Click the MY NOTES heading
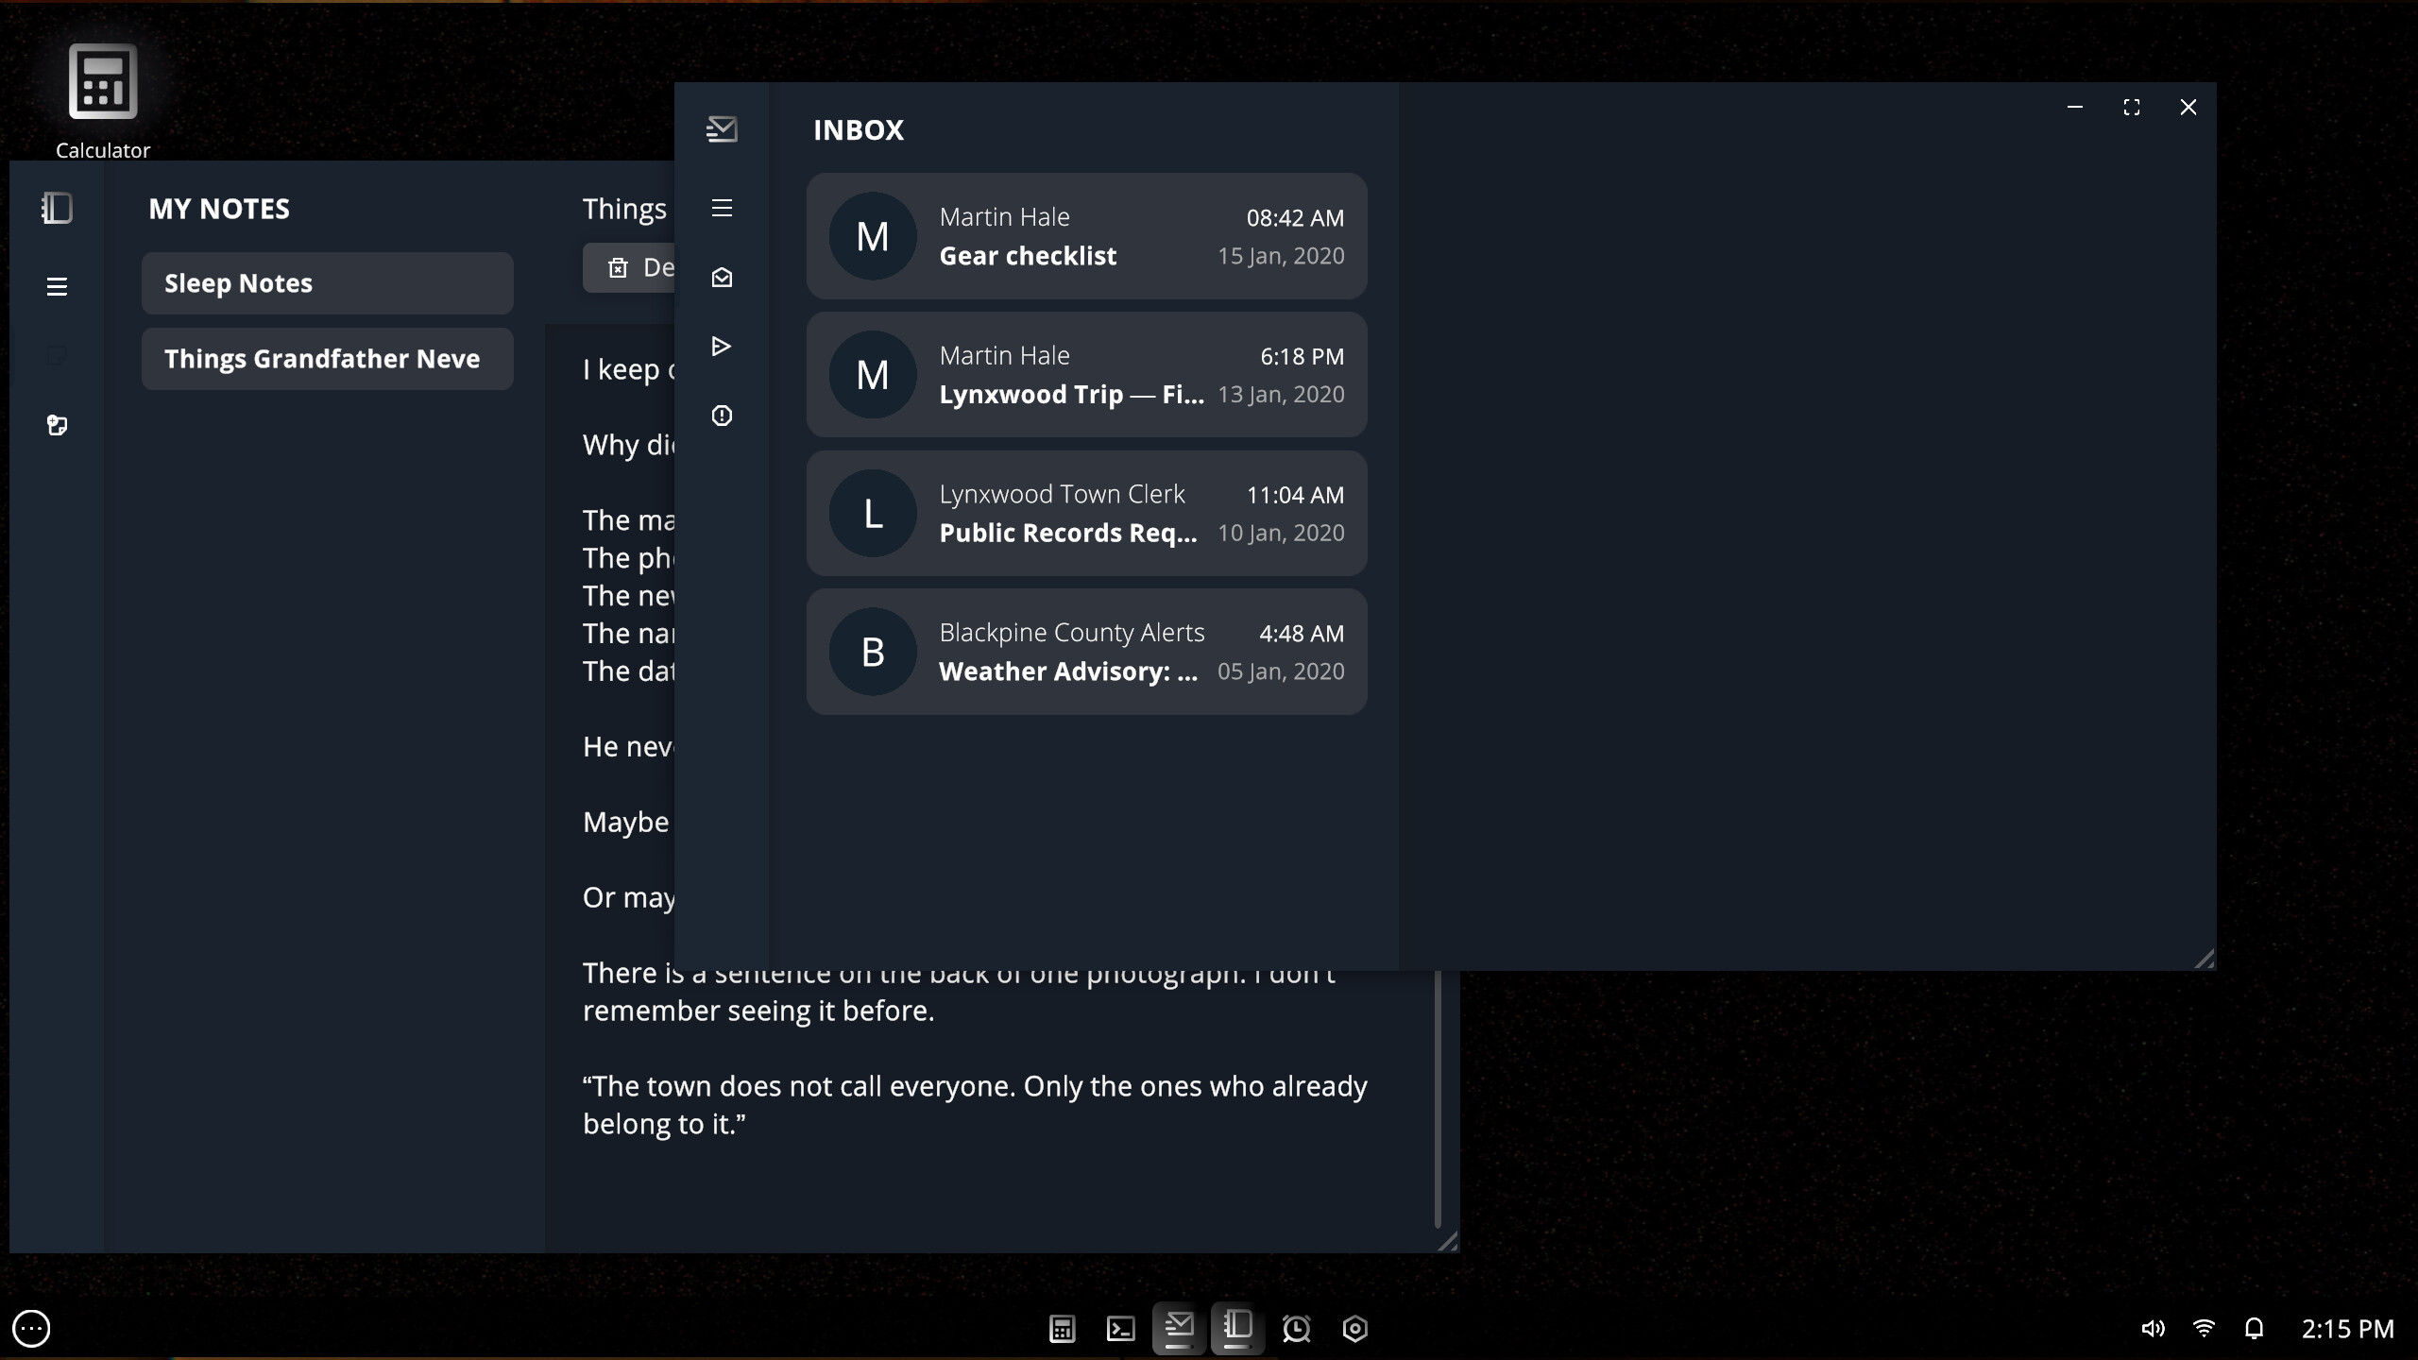 (x=219, y=209)
